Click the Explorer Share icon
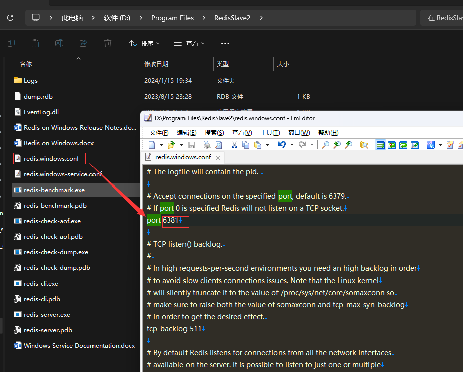Screen dimensions: 463x372 83,43
